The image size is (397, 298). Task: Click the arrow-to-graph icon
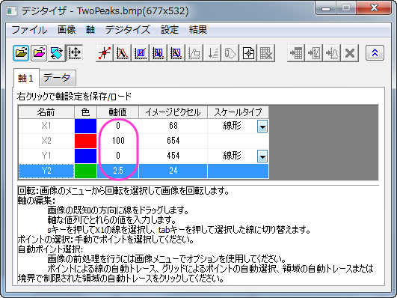[314, 53]
